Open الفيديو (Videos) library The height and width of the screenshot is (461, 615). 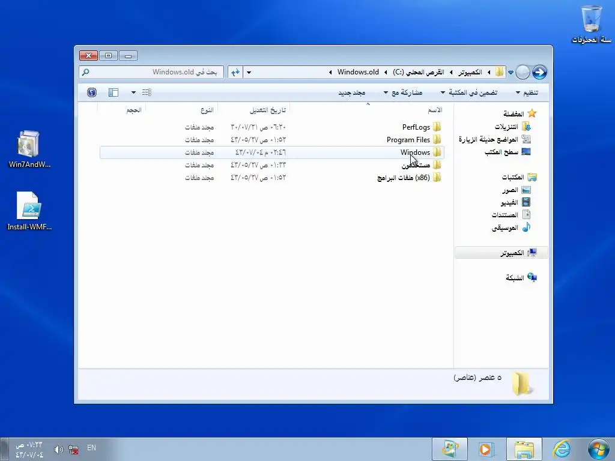(x=516, y=202)
